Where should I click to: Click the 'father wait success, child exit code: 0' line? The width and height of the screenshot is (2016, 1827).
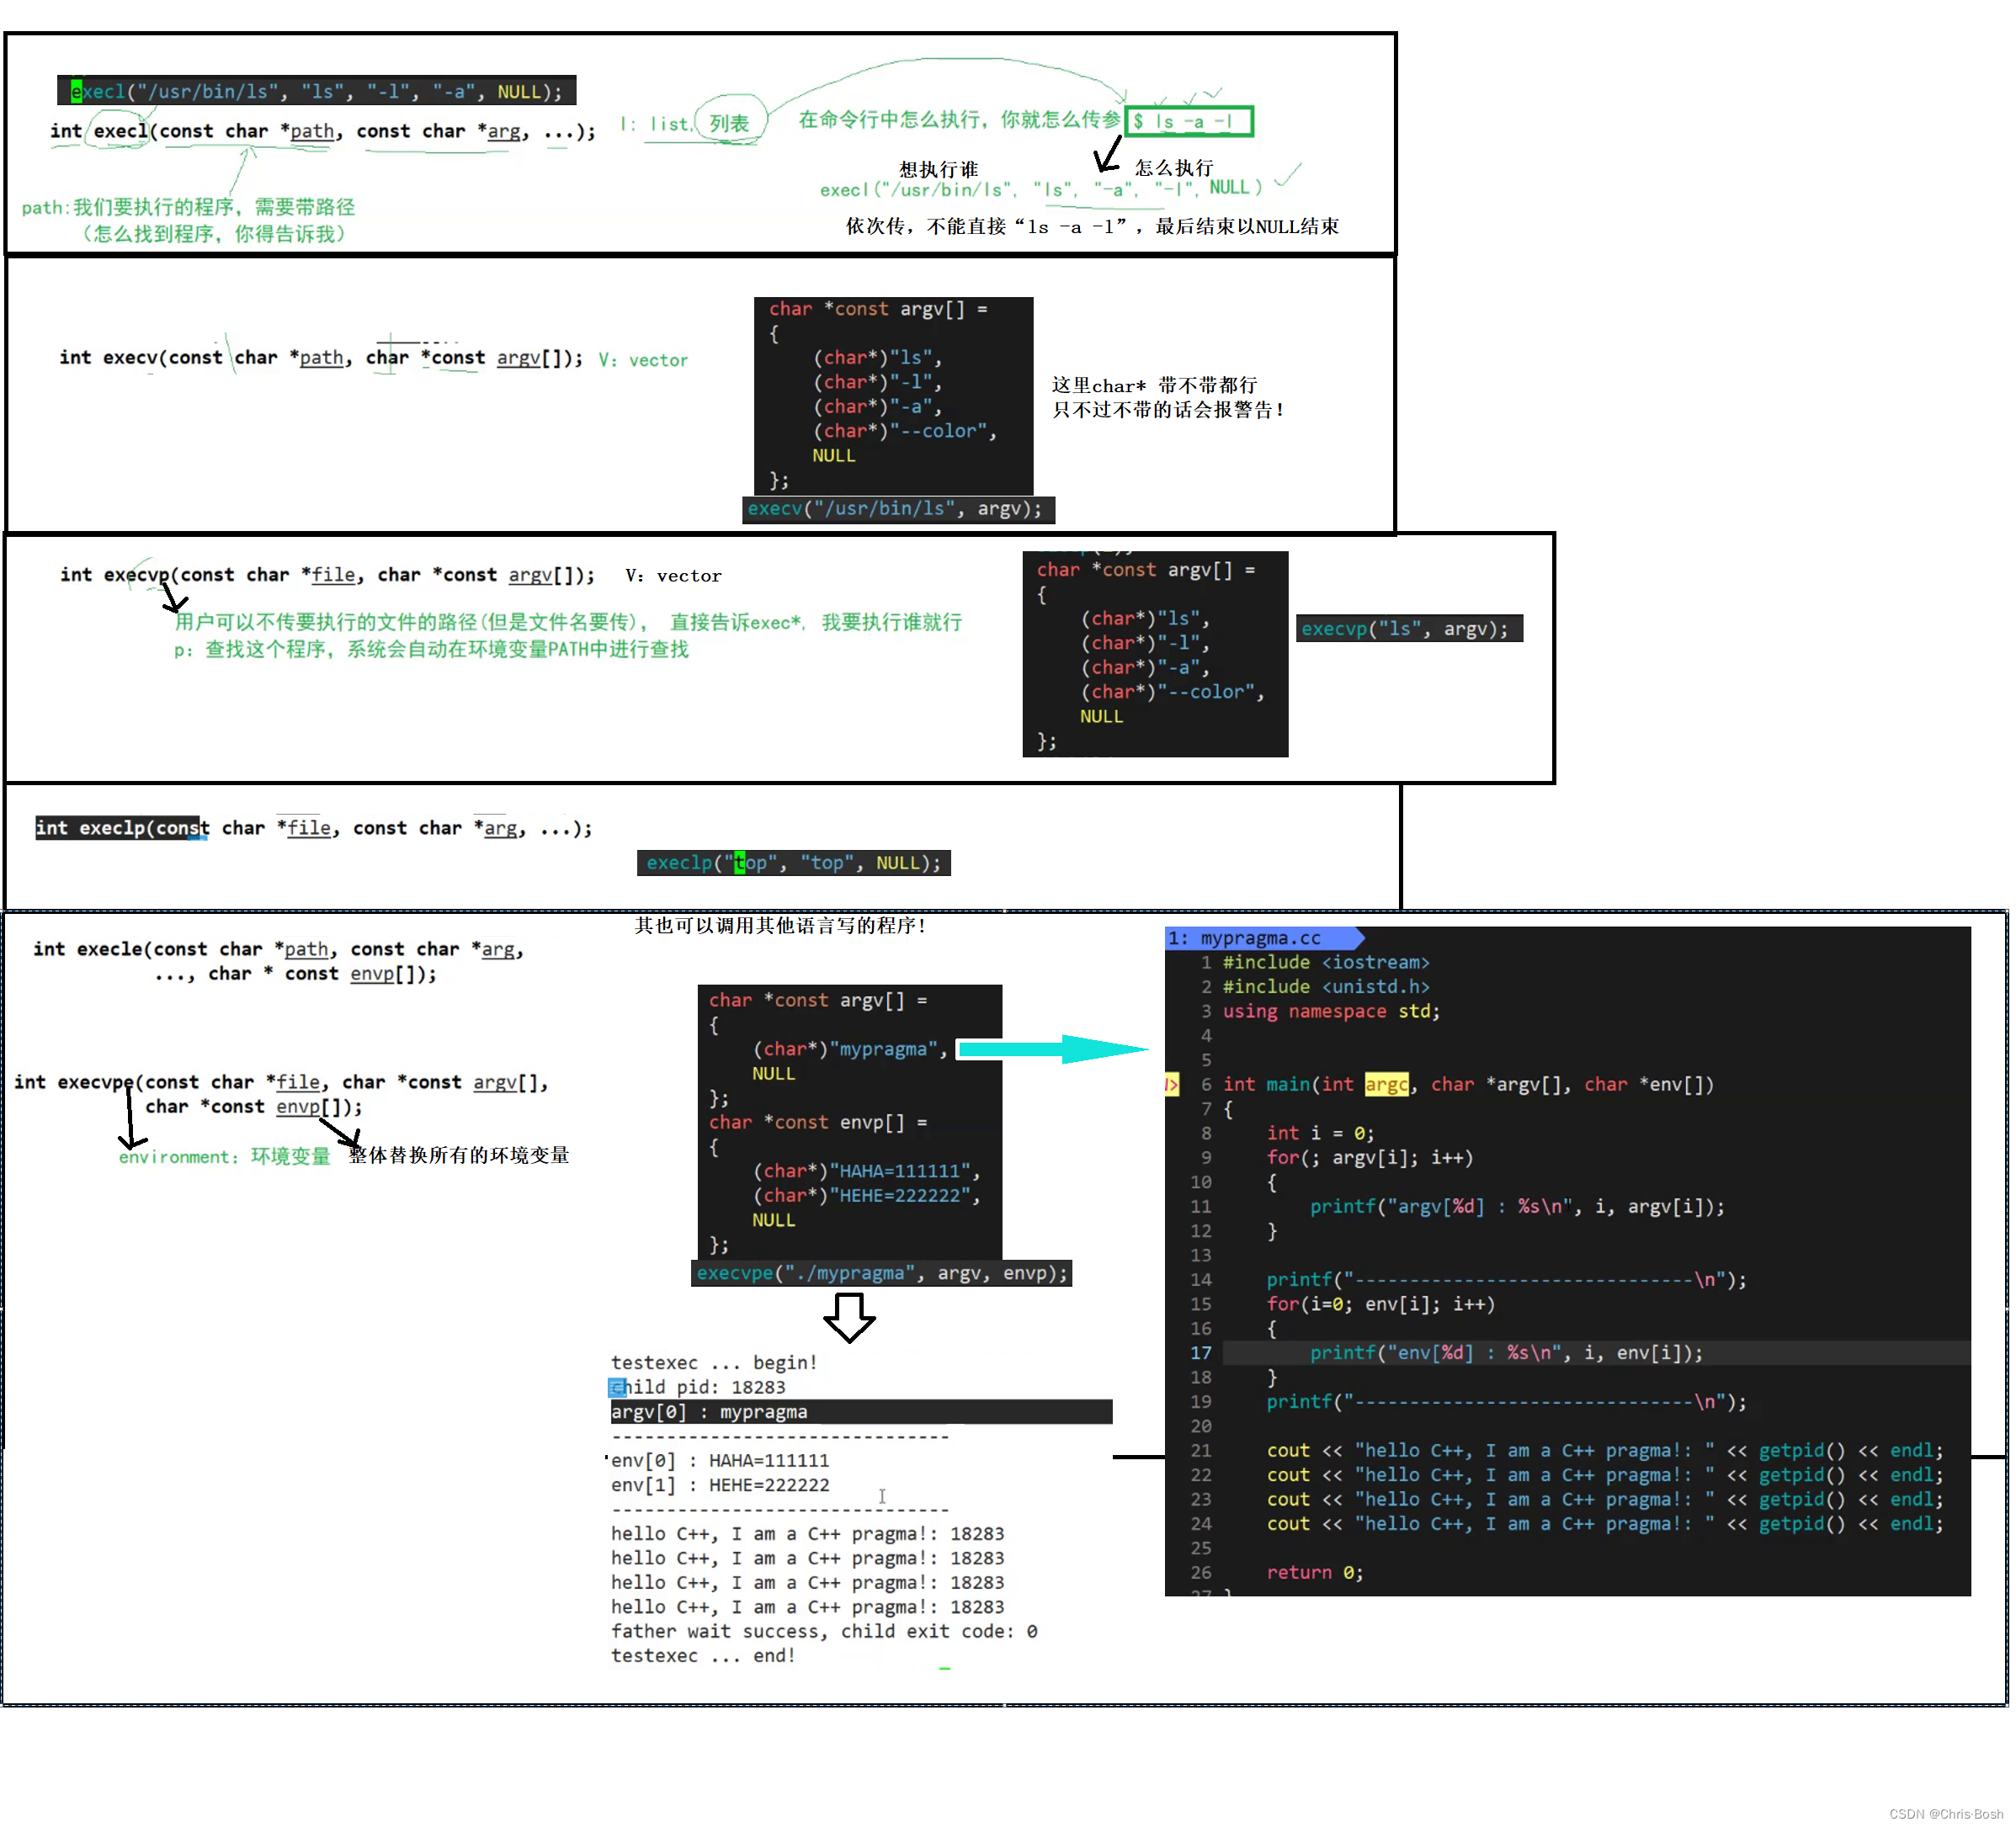click(x=824, y=1632)
